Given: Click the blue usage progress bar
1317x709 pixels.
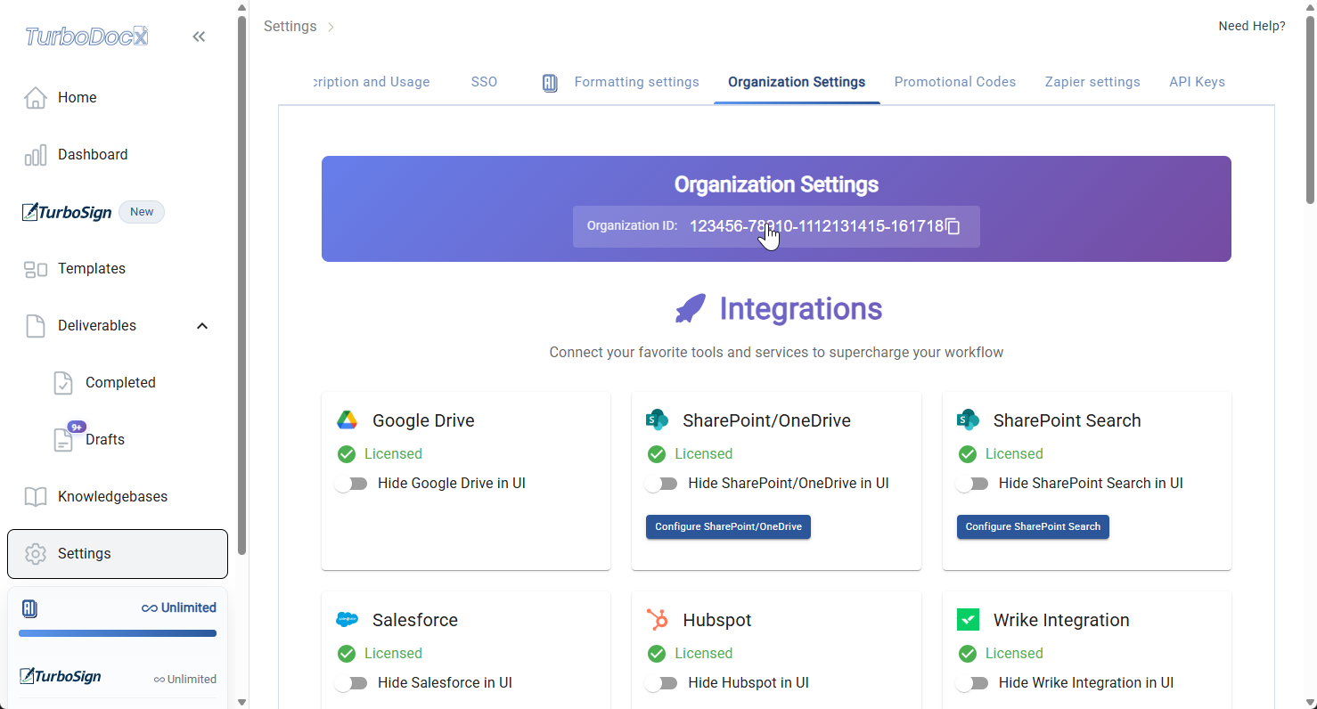Looking at the screenshot, I should click(x=117, y=633).
